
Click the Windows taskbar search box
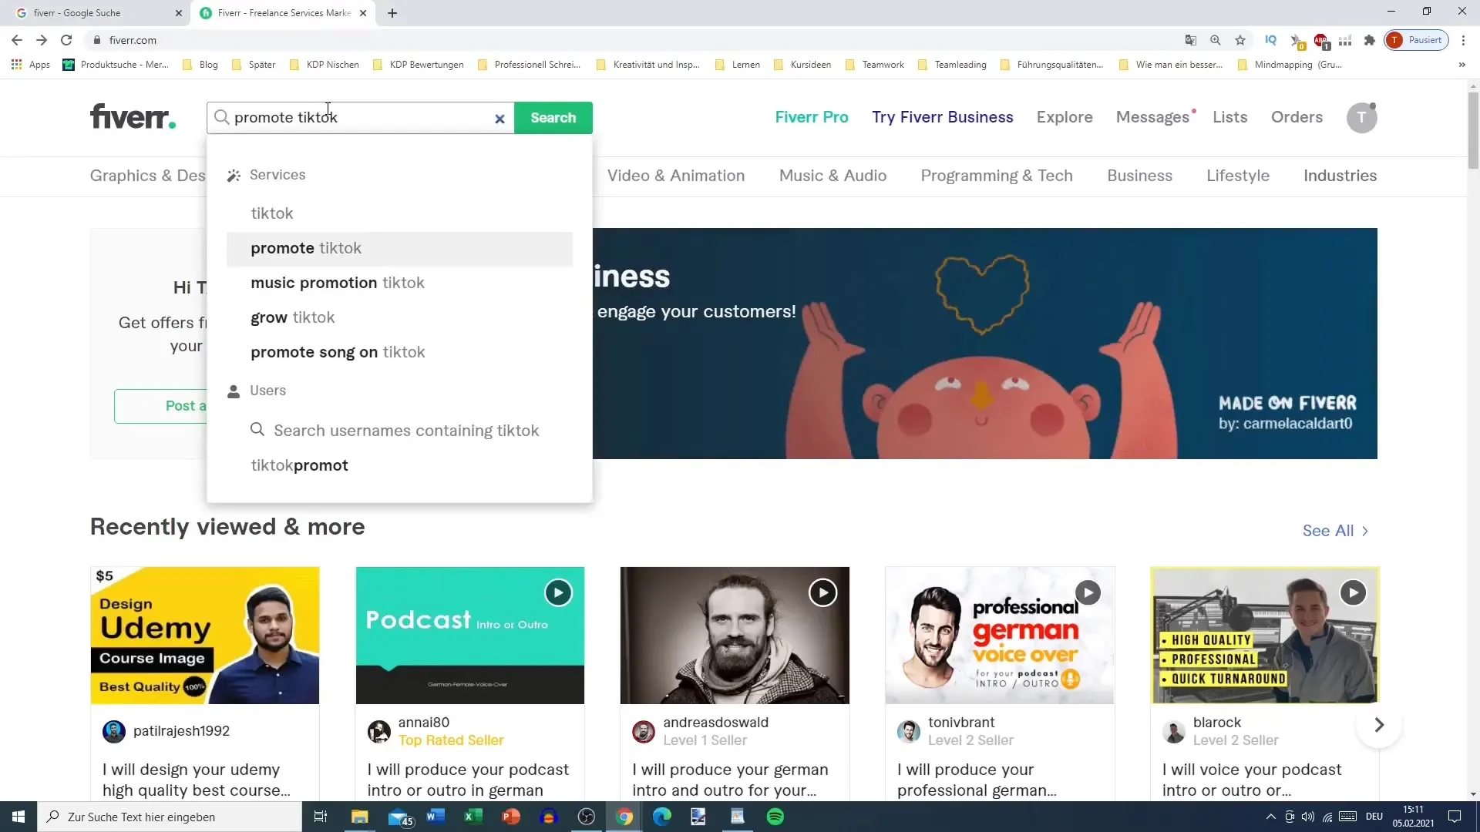click(170, 817)
